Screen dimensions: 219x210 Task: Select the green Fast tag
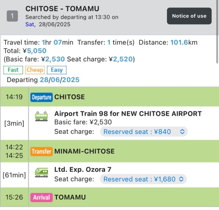(x=13, y=70)
